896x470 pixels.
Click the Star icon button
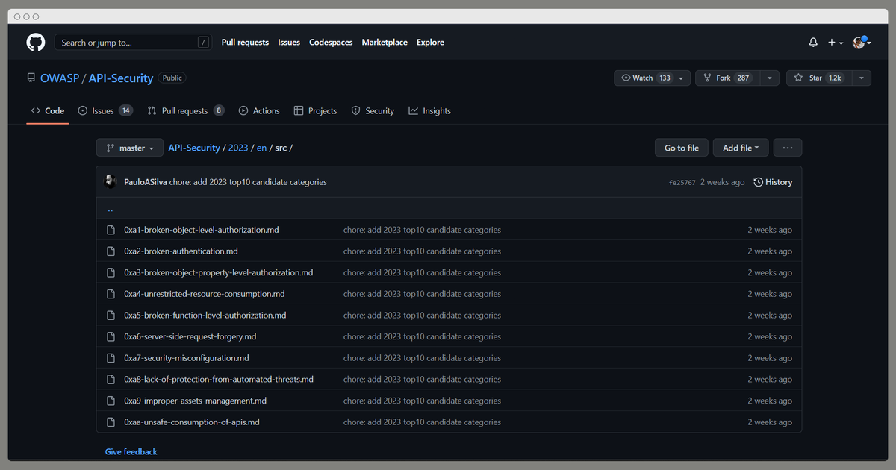(x=818, y=78)
